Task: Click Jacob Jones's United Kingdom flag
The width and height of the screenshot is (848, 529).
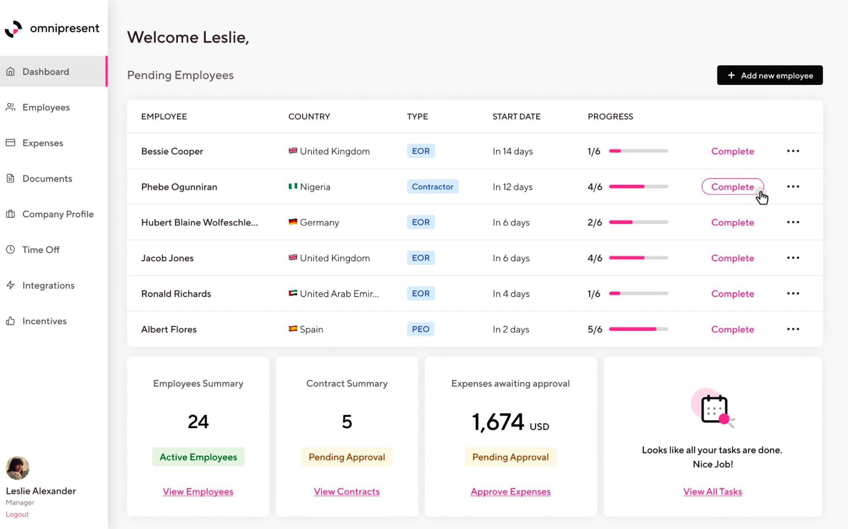Action: click(293, 257)
